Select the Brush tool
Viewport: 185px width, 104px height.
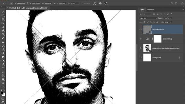tap(3, 38)
